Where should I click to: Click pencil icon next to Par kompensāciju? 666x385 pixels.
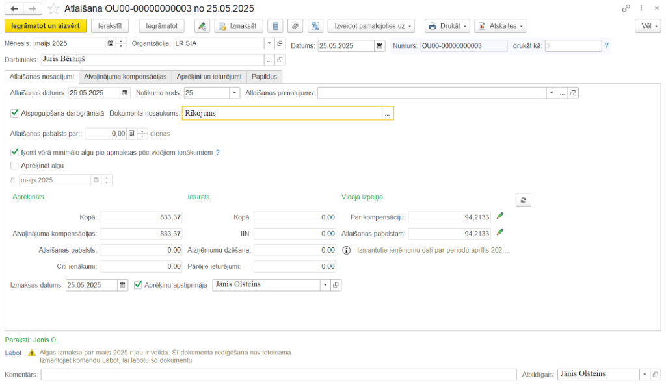tap(499, 216)
